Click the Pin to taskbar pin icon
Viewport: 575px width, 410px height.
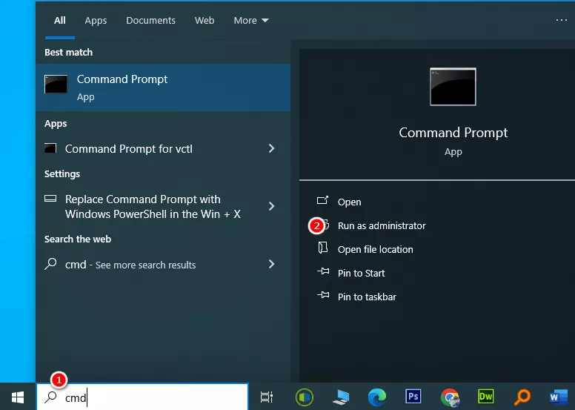tap(323, 295)
